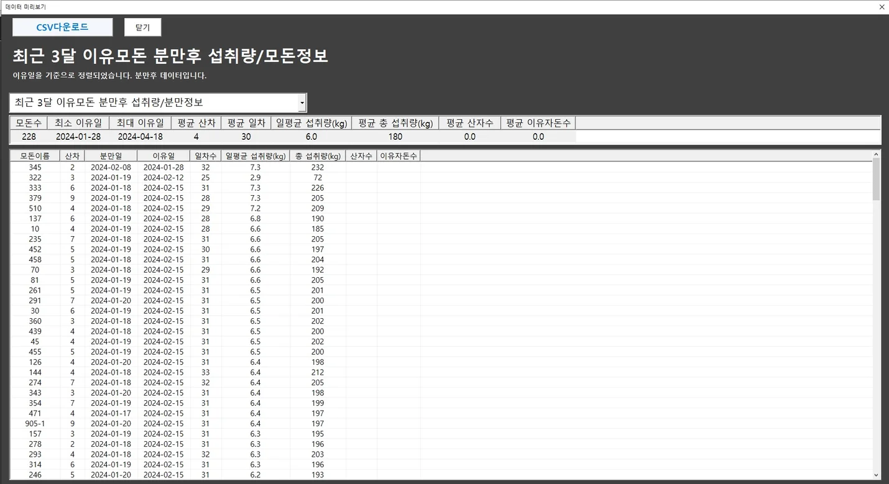Select row for sow 343
889x484 pixels.
click(x=441, y=393)
